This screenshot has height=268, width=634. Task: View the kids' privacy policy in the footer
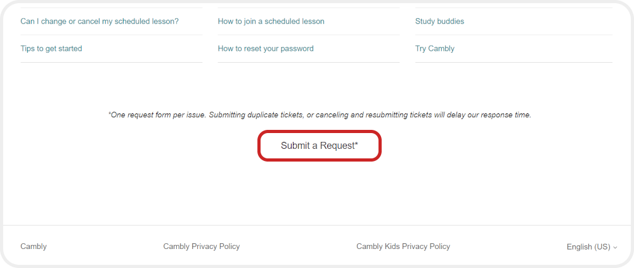tap(403, 246)
